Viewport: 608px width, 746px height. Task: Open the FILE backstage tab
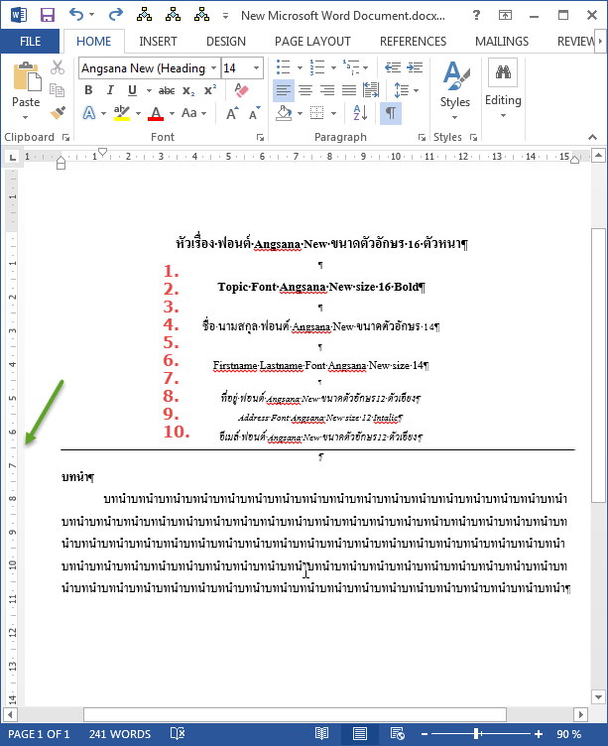tap(30, 42)
